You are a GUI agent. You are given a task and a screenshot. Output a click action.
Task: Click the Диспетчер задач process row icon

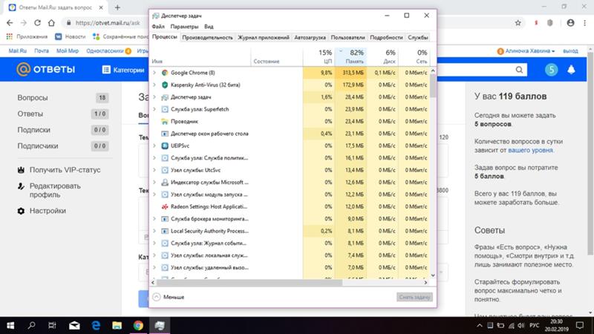pyautogui.click(x=164, y=97)
